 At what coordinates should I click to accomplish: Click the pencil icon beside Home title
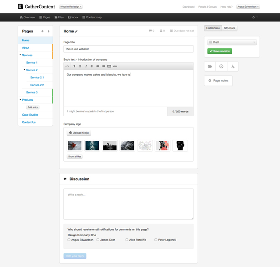pos(76,31)
